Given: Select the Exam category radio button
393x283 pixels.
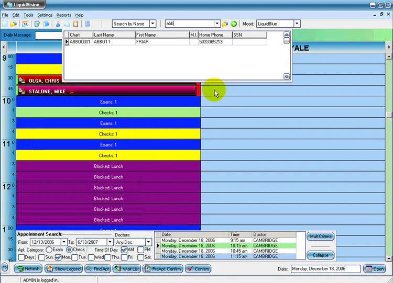Looking at the screenshot, I should [x=49, y=250].
